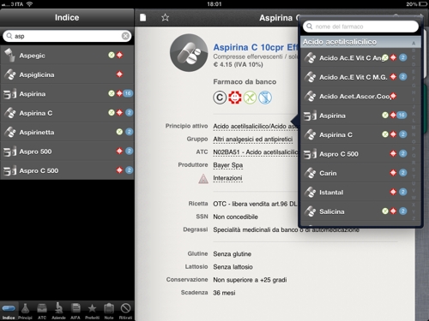Clear the 'asp' search text

click(125, 36)
